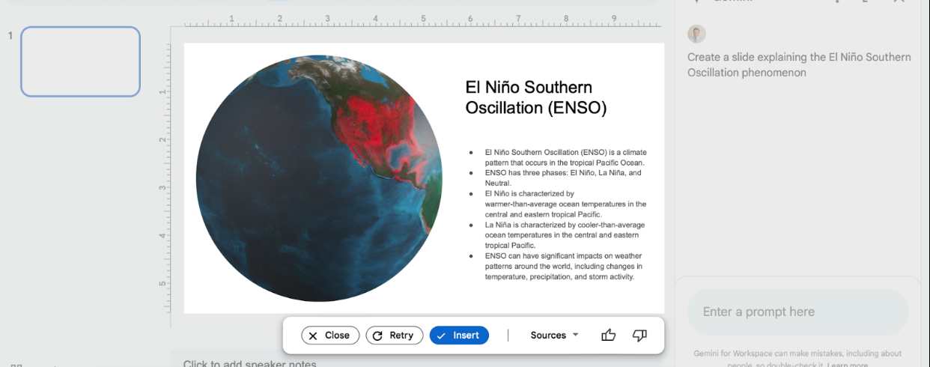Screen dimensions: 930x367
Task: Click the bullet about La Niña temperatures
Action: (564, 234)
